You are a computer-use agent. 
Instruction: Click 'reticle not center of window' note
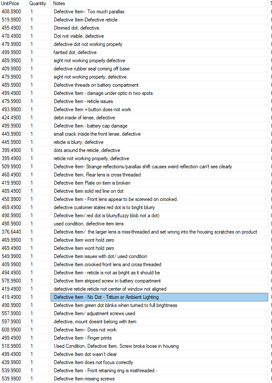click(x=159, y=289)
